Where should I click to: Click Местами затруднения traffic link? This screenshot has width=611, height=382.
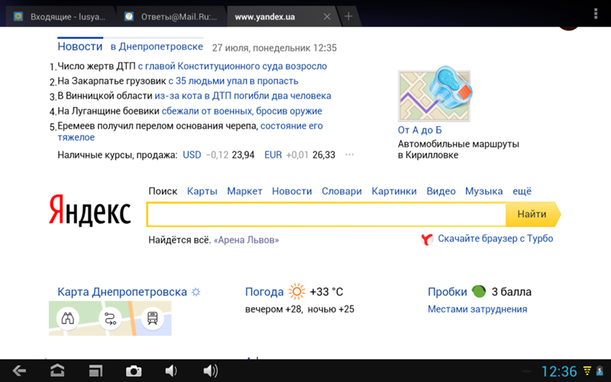[x=477, y=309]
